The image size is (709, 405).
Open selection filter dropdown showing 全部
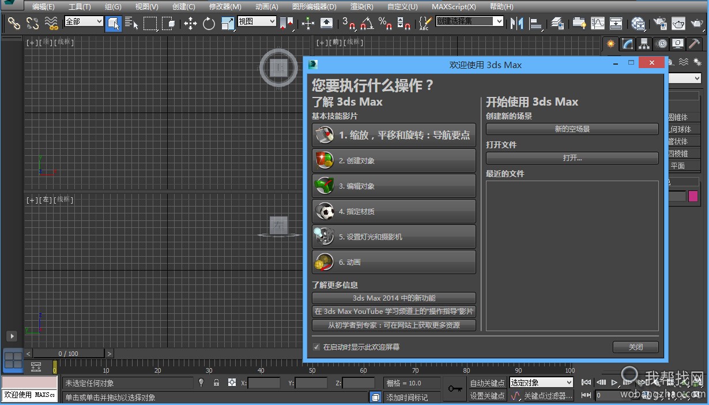coord(84,21)
